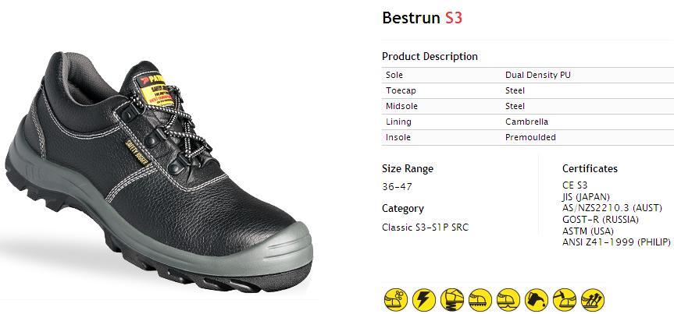Click the Classic S3-S1P SRC category text

click(425, 227)
